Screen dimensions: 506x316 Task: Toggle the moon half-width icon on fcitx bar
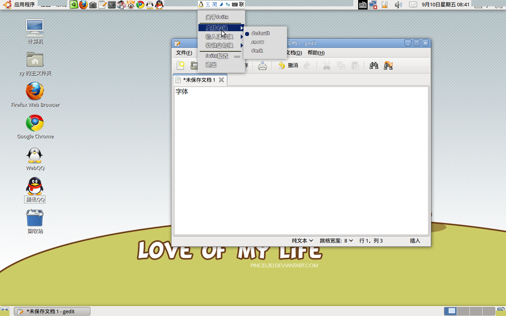coord(221,4)
